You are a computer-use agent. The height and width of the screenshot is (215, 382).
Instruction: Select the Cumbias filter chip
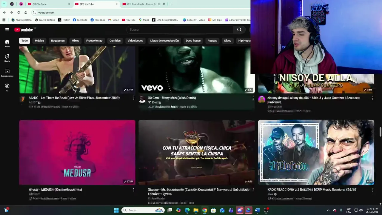coord(115,41)
